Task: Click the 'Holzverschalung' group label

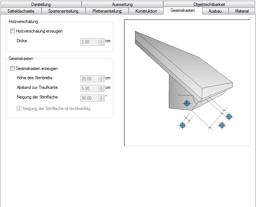Action: pyautogui.click(x=23, y=21)
